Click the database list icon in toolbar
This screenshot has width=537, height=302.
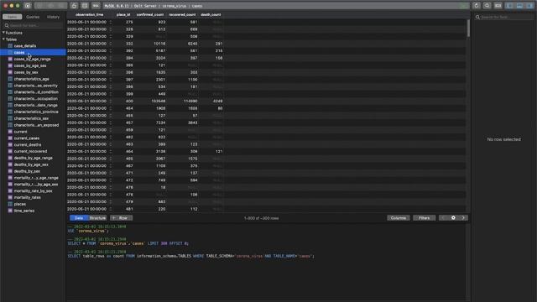coord(85,6)
